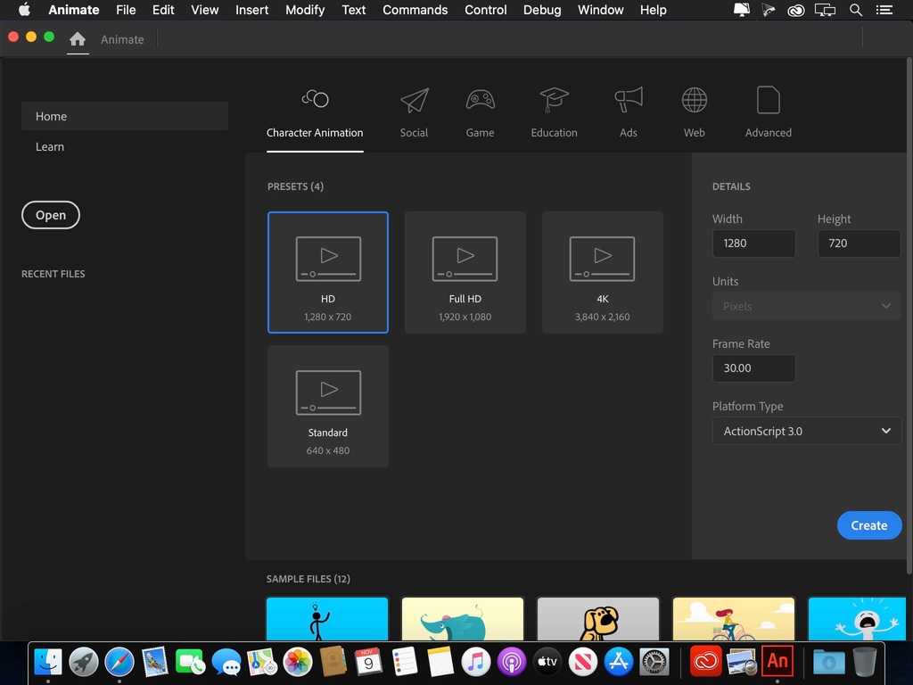
Task: Open the Units Pixels dropdown
Action: pyautogui.click(x=806, y=306)
